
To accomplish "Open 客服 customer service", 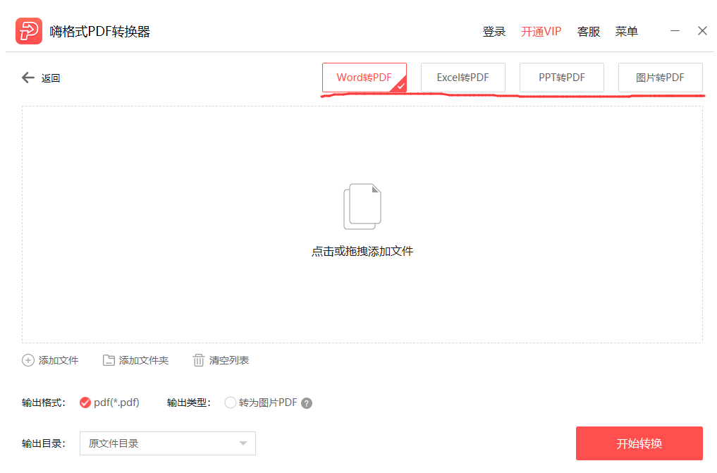I will click(588, 31).
